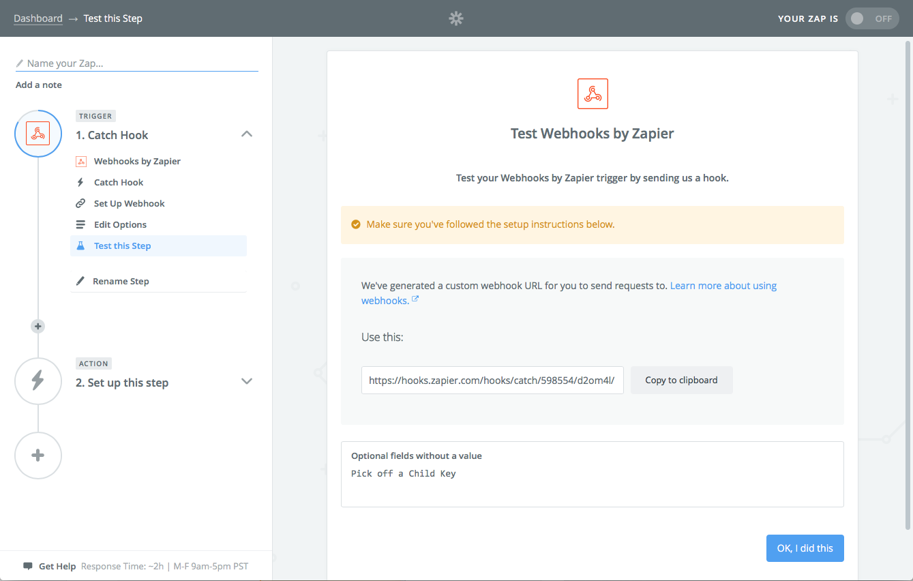
Task: Click the large plus circle to add a step
Action: (38, 456)
